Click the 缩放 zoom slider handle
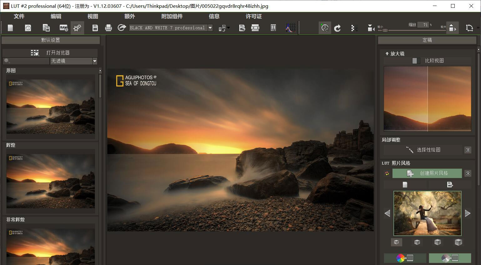Screen dimensions: 481x265 pyautogui.click(x=385, y=30)
